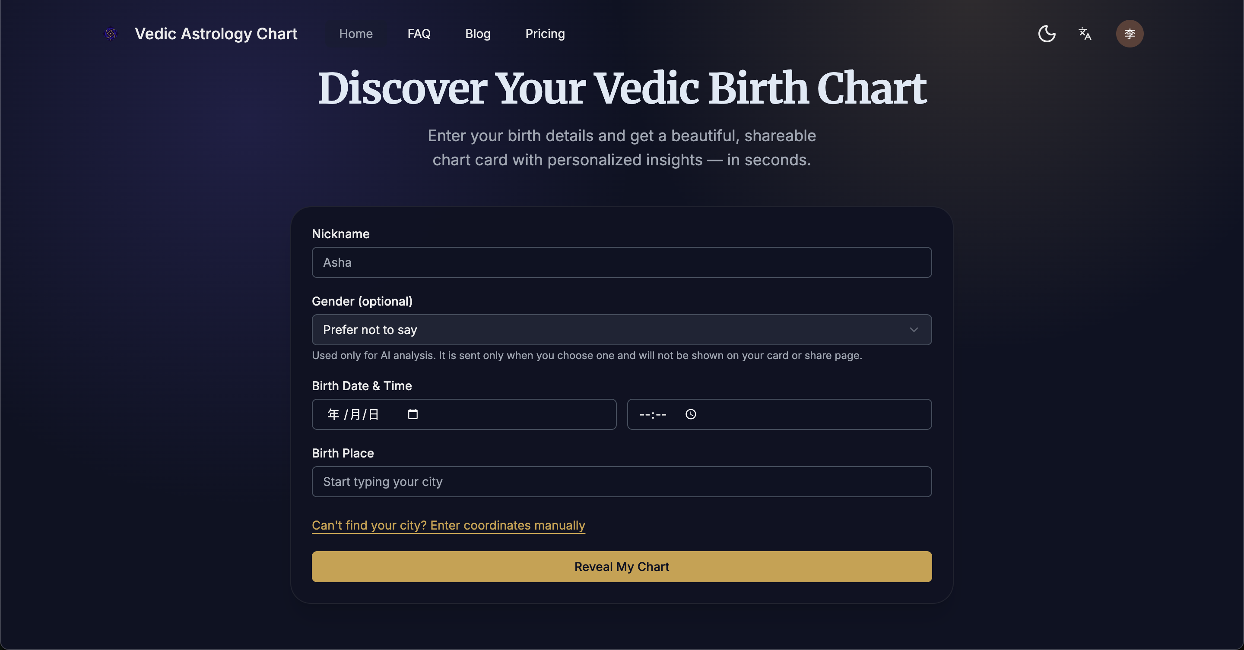Click the user avatar with 李 initial
Viewport: 1244px width, 650px height.
(x=1130, y=34)
